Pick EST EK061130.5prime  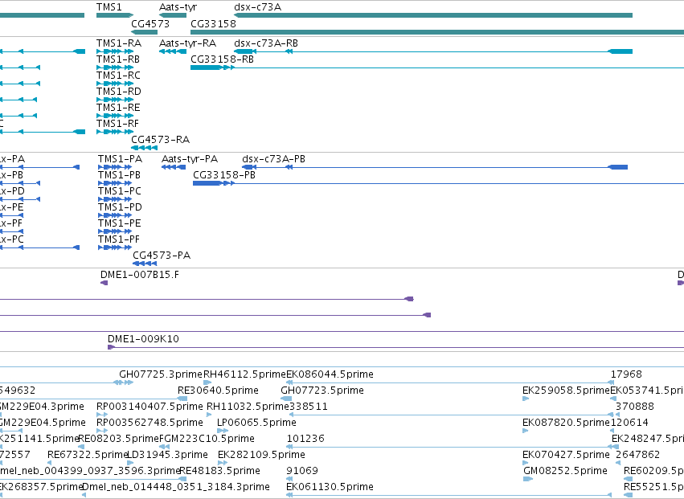tap(330, 487)
